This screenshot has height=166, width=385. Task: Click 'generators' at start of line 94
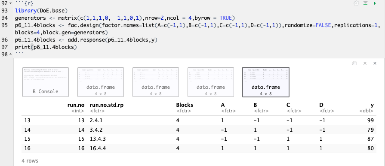click(x=31, y=18)
